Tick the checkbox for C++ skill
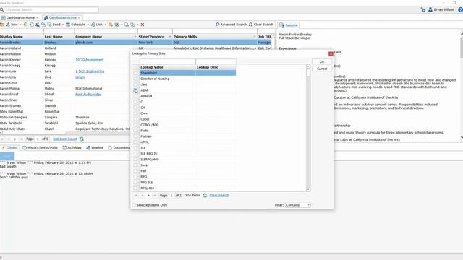Screen dimensions: 463x260 135,113
